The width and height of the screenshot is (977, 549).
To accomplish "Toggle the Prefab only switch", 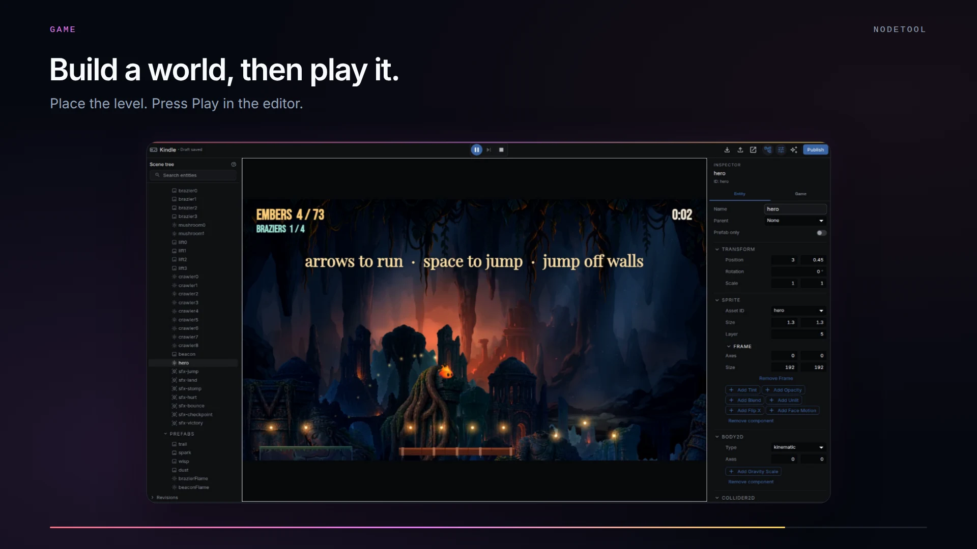I will (821, 233).
